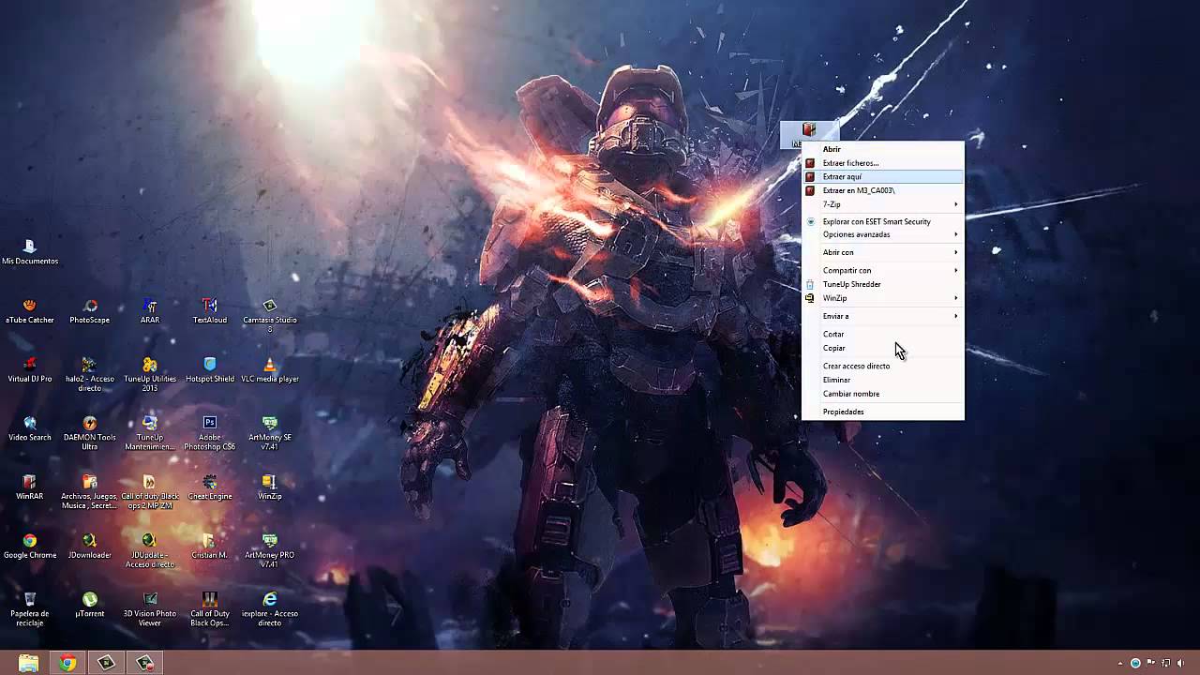Expand the WinZip context submenu
The height and width of the screenshot is (675, 1200).
tap(882, 298)
